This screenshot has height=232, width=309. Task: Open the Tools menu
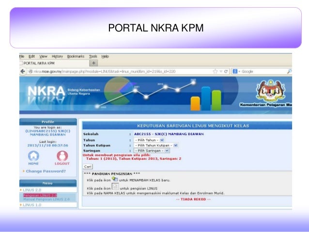click(x=93, y=56)
